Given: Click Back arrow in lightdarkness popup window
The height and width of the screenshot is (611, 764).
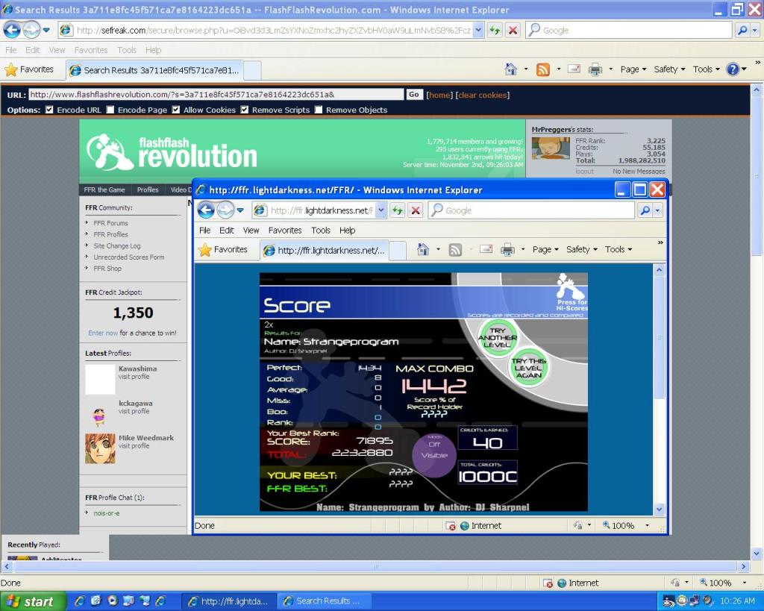Looking at the screenshot, I should tap(206, 210).
